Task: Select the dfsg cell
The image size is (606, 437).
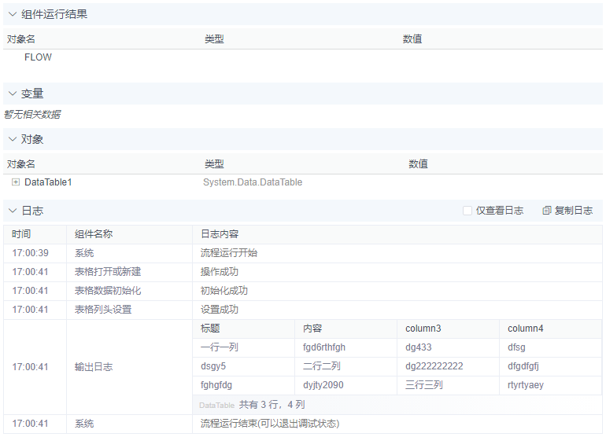Action: tap(516, 347)
